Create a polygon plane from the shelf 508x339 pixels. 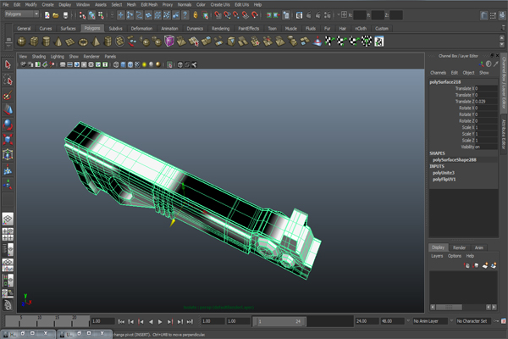point(70,42)
